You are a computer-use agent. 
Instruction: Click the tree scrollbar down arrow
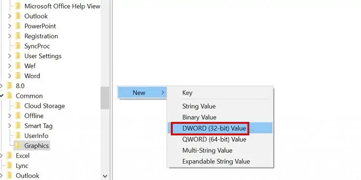click(x=105, y=176)
